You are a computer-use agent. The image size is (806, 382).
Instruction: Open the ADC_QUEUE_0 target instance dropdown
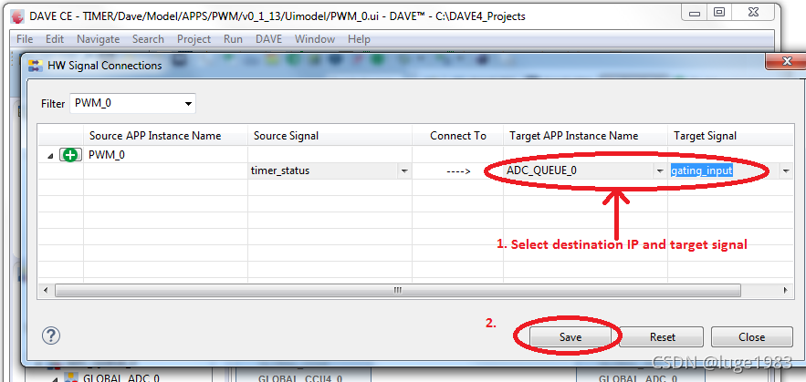click(x=661, y=171)
